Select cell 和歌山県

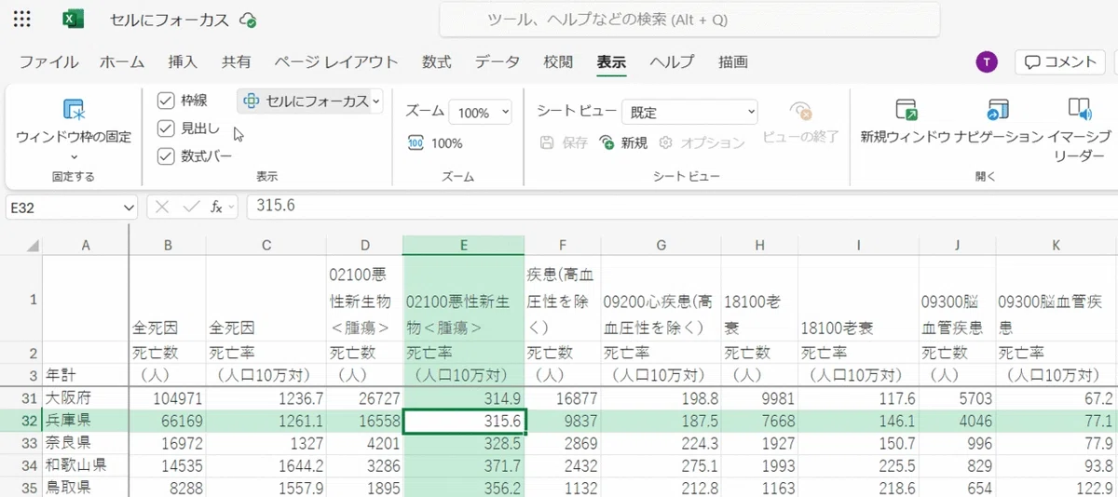86,464
